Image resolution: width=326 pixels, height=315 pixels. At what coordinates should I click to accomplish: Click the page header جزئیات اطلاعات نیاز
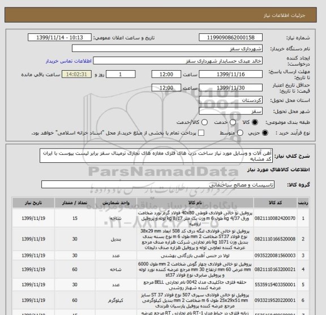pyautogui.click(x=284, y=16)
